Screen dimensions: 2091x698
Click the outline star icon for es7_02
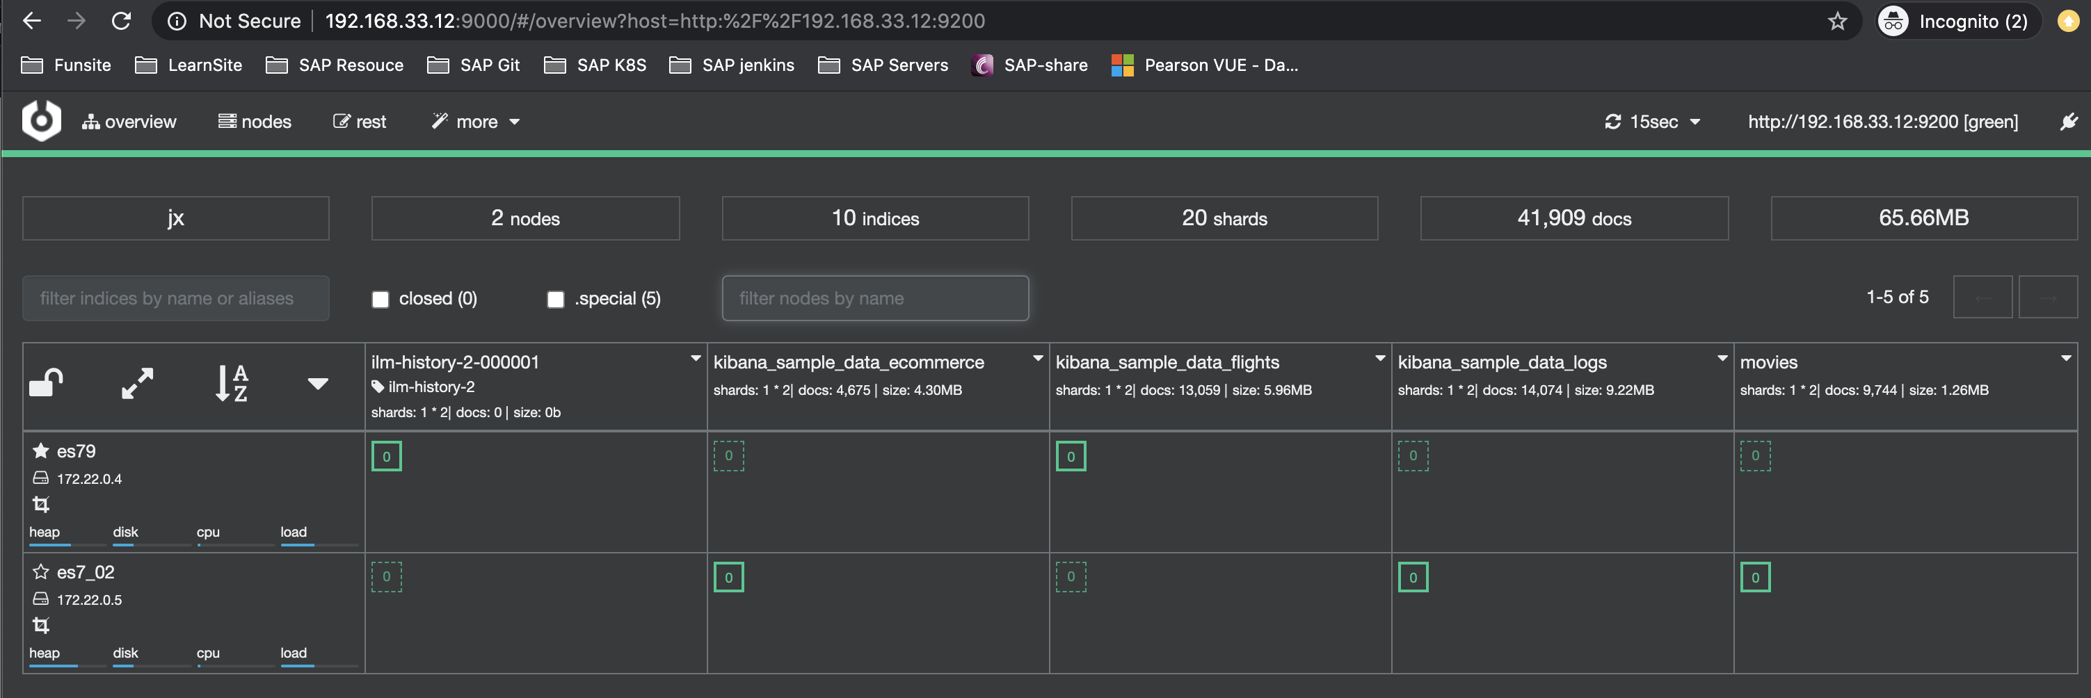click(40, 571)
